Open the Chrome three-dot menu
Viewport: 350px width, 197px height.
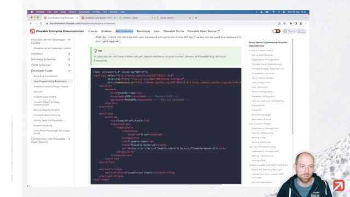pyautogui.click(x=306, y=24)
